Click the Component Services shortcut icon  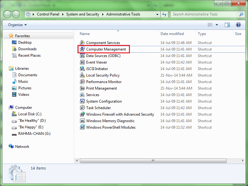click(82, 43)
